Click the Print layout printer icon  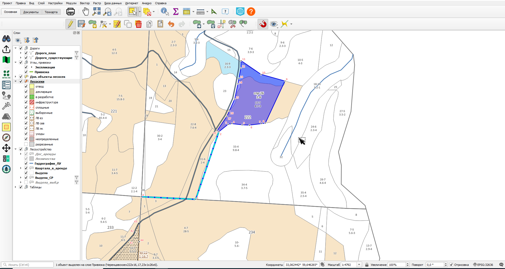[x=71, y=12]
